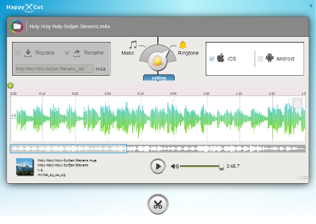Click the output filename field

pyautogui.click(x=55, y=69)
